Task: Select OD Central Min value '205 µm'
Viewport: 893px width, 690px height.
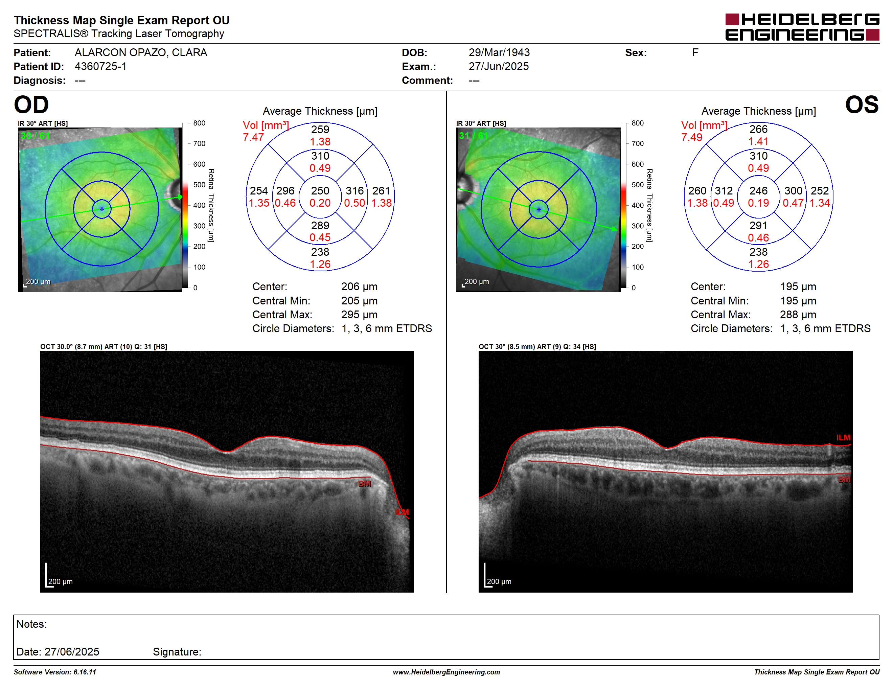Action: coord(360,301)
